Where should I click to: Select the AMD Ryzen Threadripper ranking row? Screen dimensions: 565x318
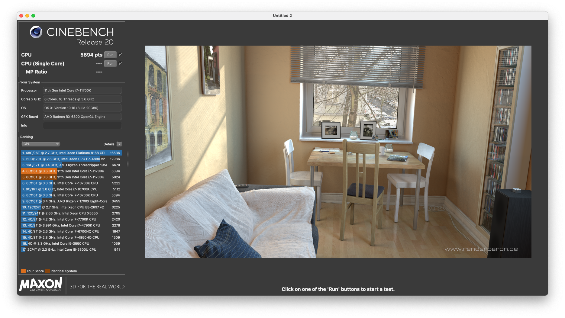pyautogui.click(x=71, y=165)
